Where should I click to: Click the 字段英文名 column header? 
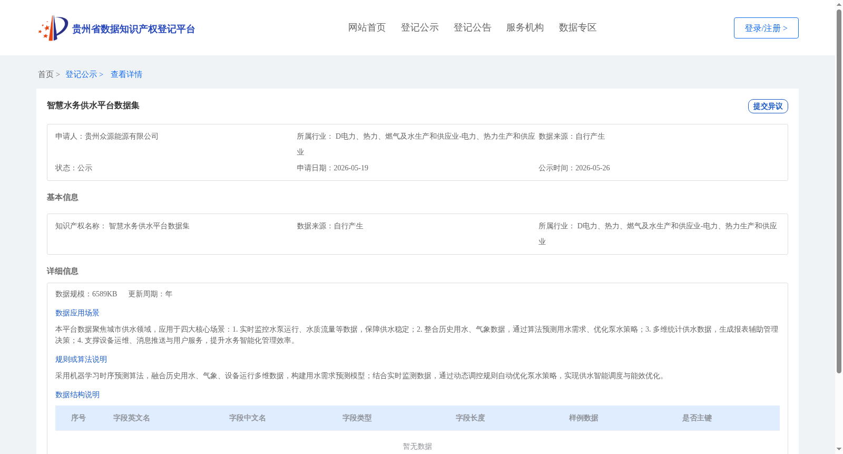click(x=132, y=418)
